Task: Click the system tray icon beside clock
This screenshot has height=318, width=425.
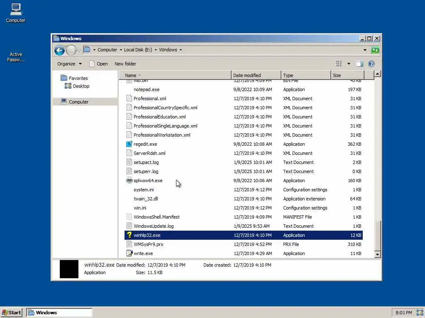Action: [x=420, y=313]
